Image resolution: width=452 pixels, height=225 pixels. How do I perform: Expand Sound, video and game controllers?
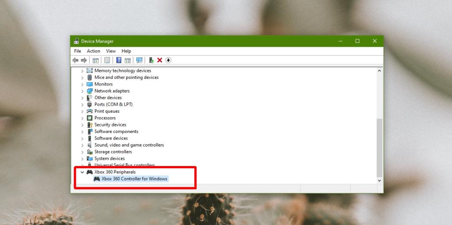click(x=82, y=145)
